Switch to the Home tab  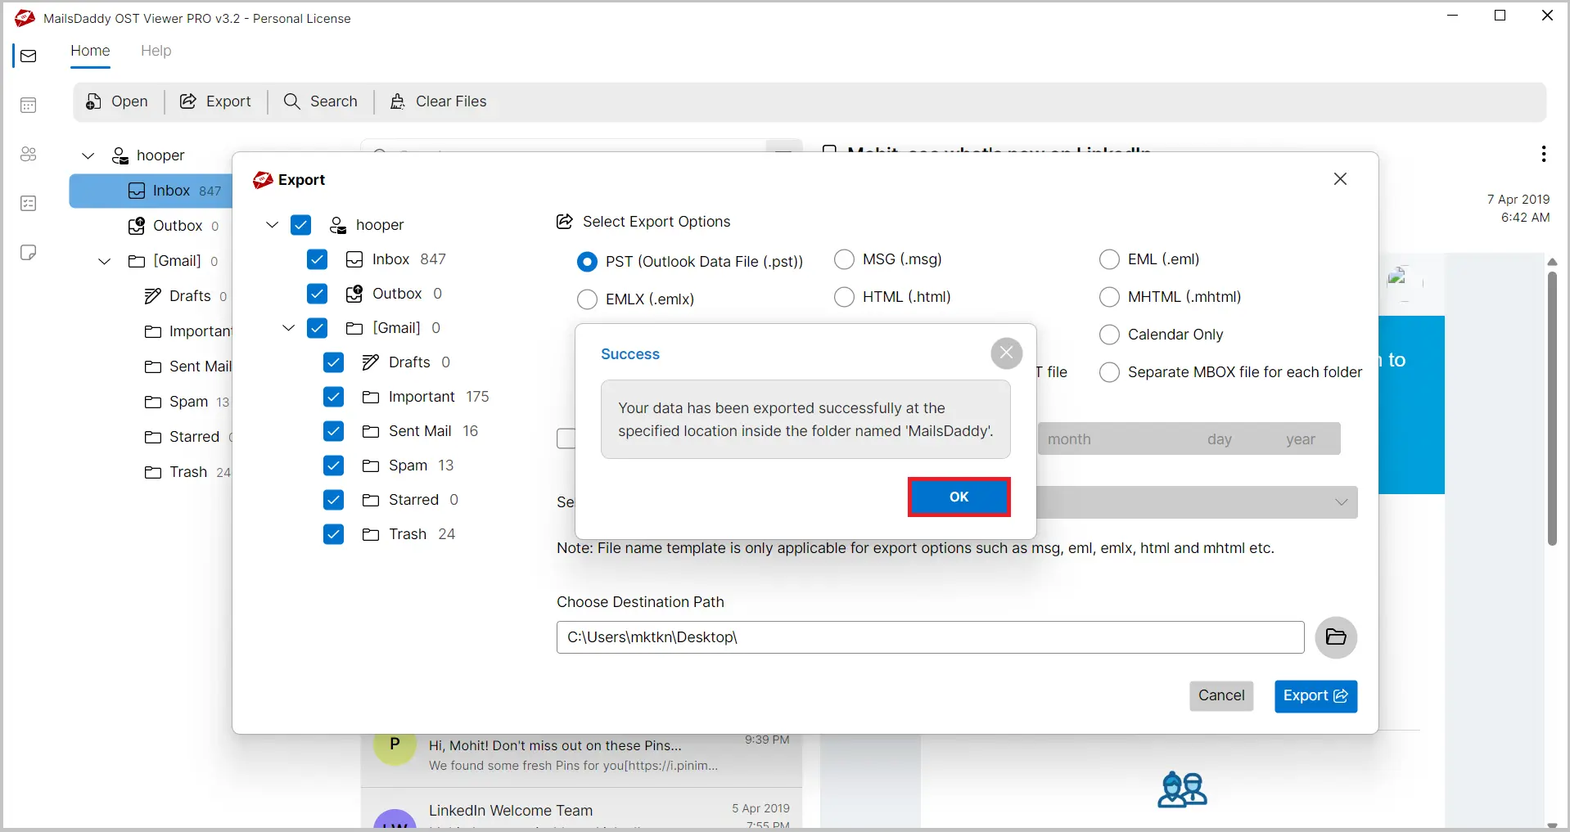pos(90,51)
